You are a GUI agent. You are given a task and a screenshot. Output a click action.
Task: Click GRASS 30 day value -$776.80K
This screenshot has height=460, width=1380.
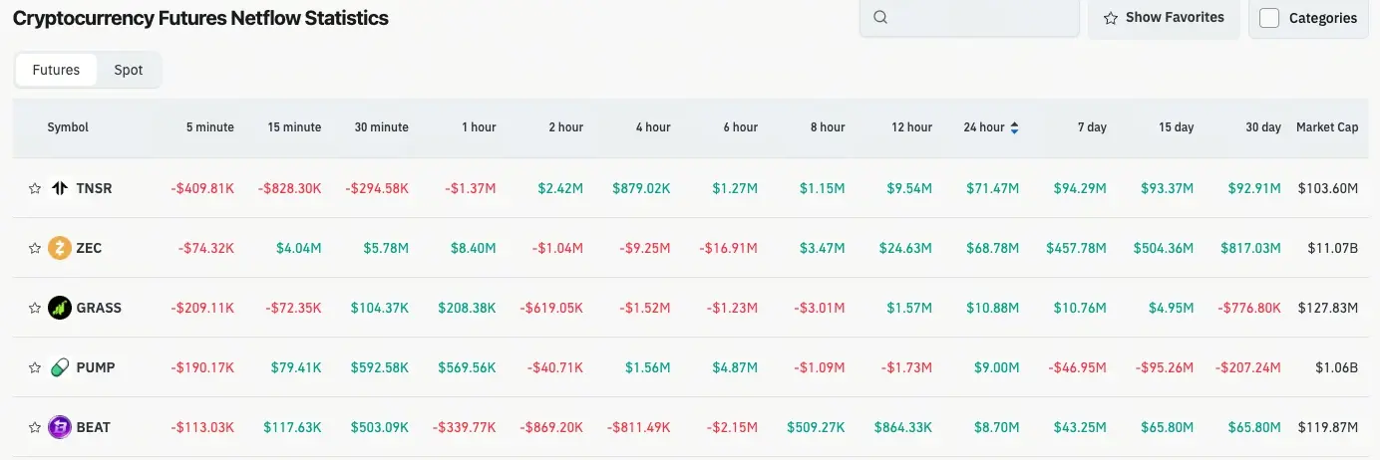1247,308
